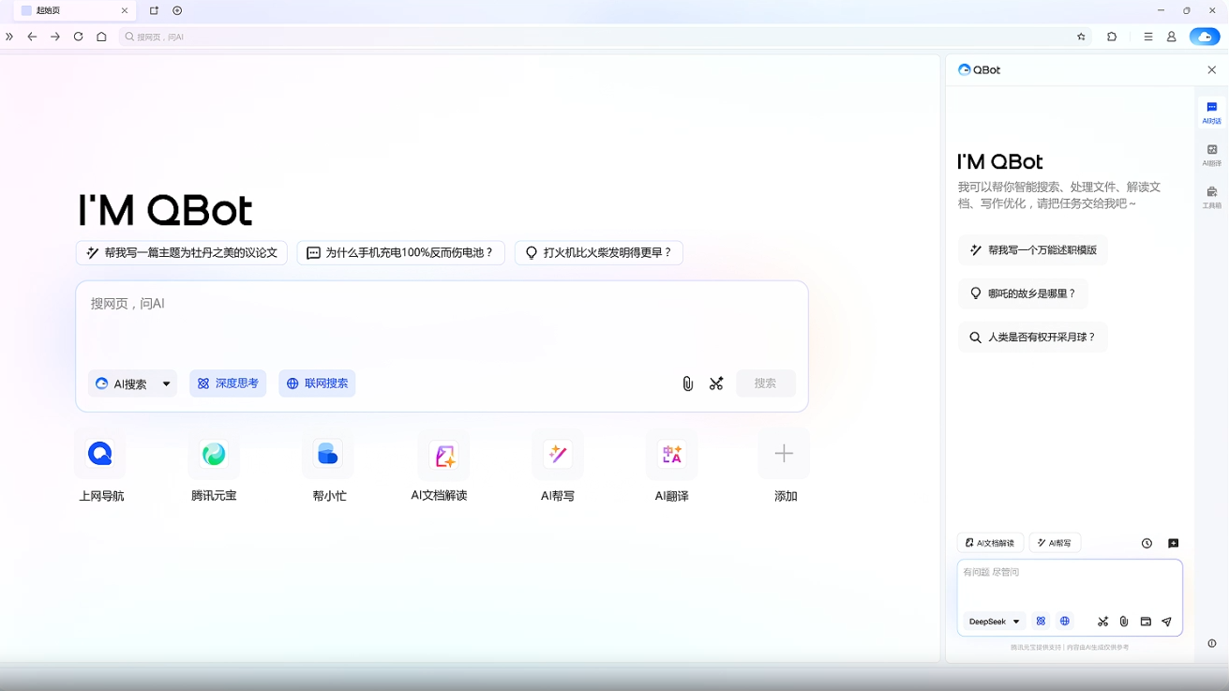Enable 联网搜索 for the search
Viewport: 1229px width, 691px height.
[317, 383]
